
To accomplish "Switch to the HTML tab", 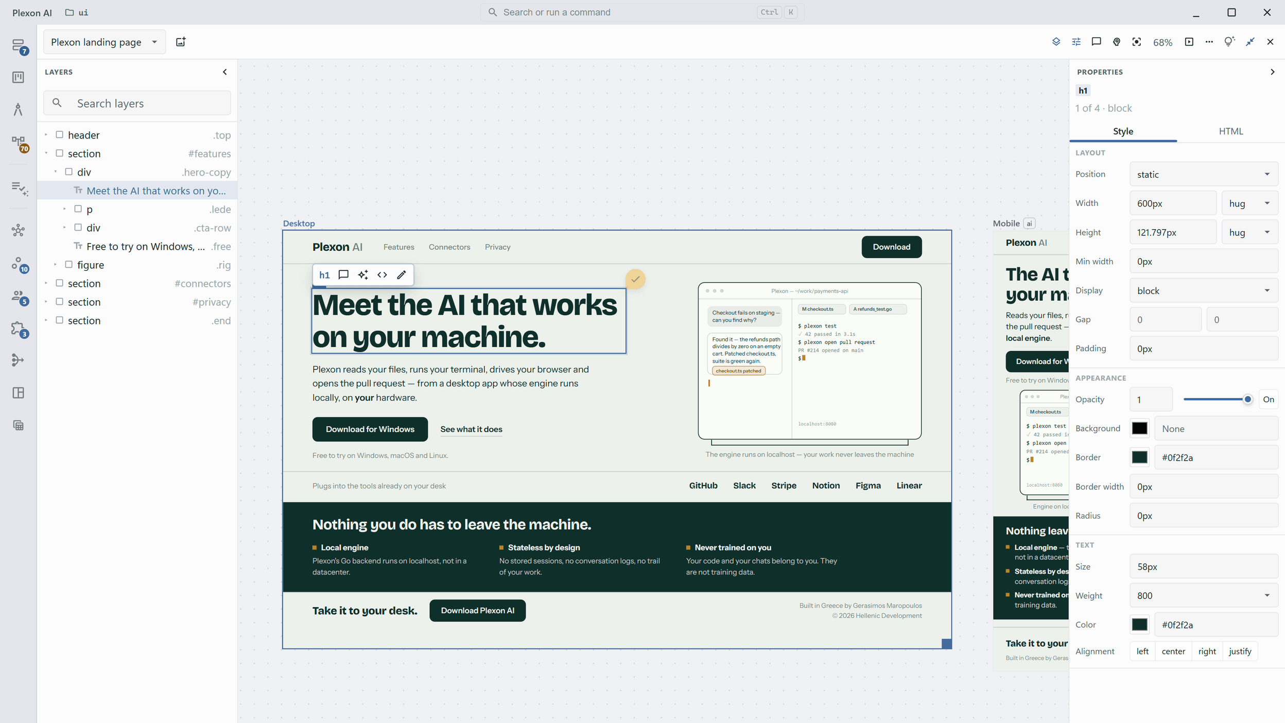I will (x=1230, y=131).
